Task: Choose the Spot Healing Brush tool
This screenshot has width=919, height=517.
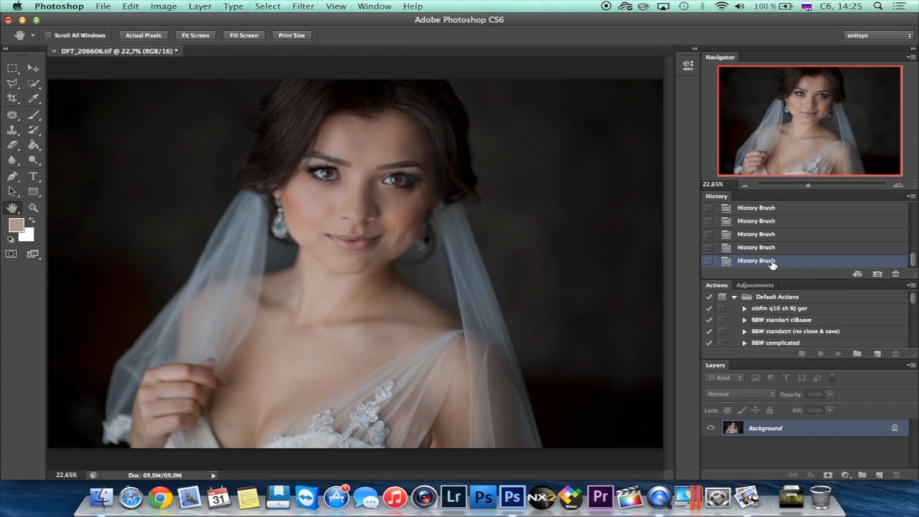Action: 12,115
